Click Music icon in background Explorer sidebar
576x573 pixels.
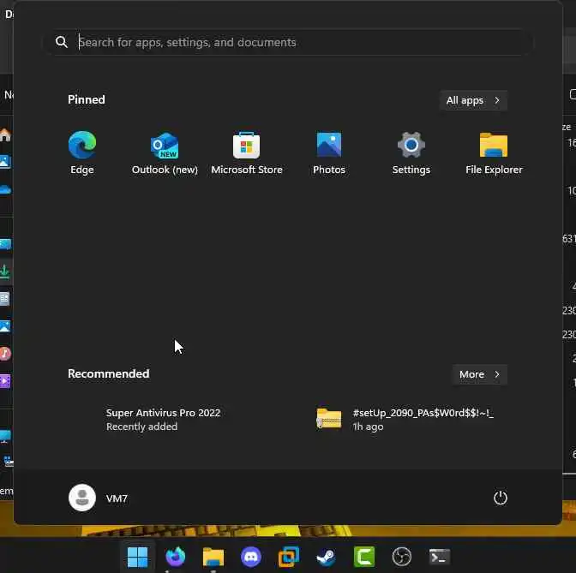pyautogui.click(x=5, y=354)
